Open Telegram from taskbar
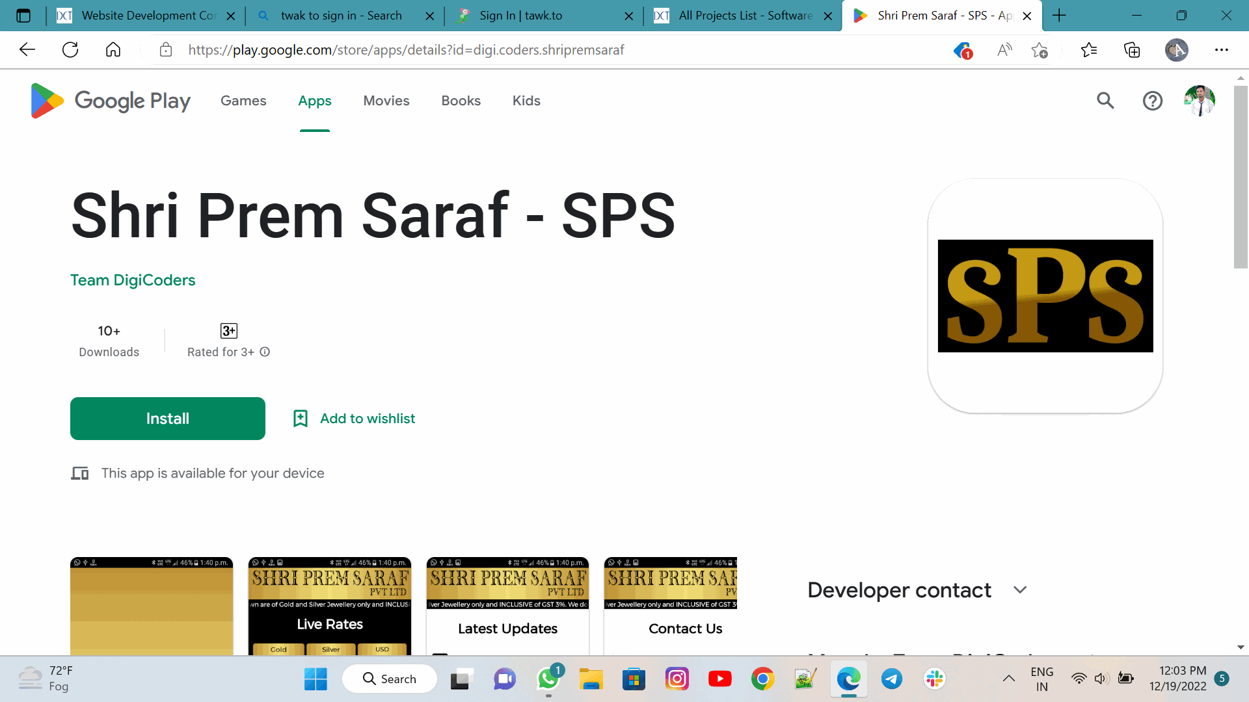1249x702 pixels. point(891,679)
